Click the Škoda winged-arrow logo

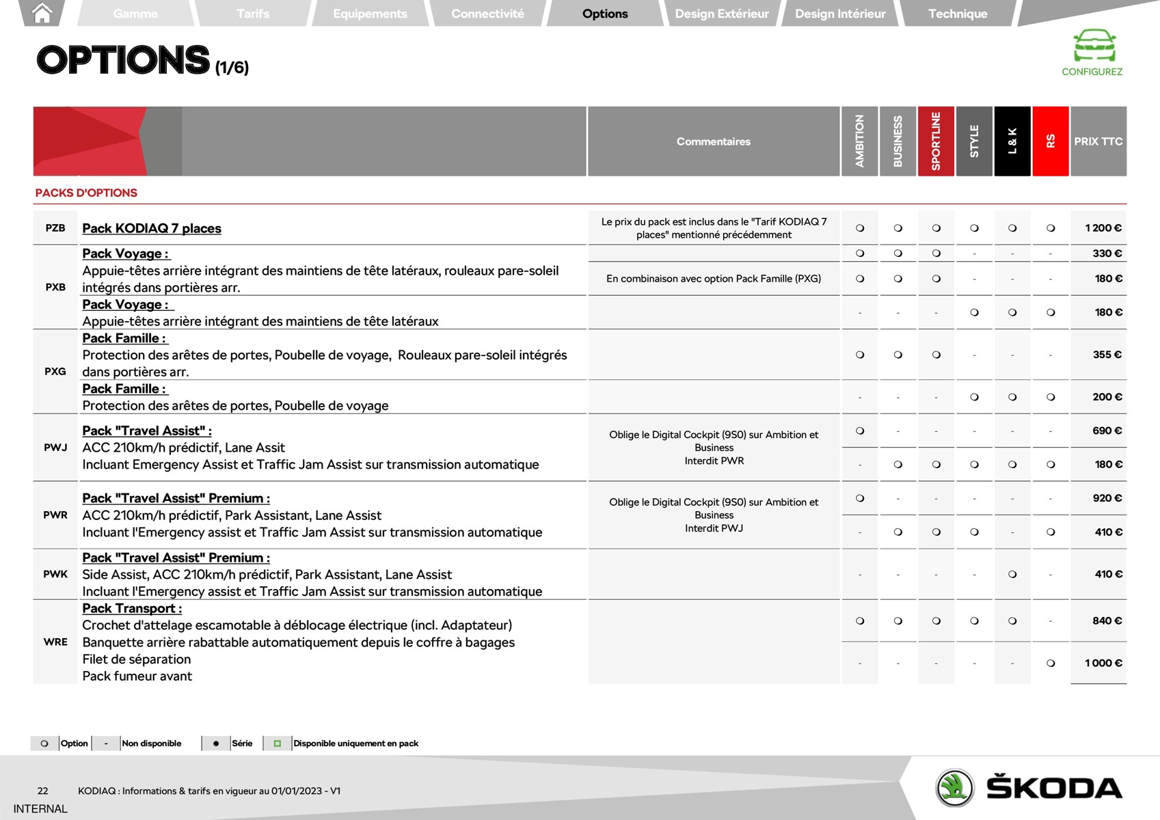point(954,788)
